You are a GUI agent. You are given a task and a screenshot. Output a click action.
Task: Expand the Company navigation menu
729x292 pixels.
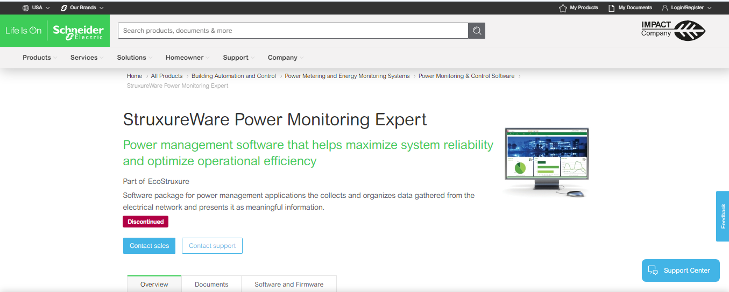click(286, 58)
